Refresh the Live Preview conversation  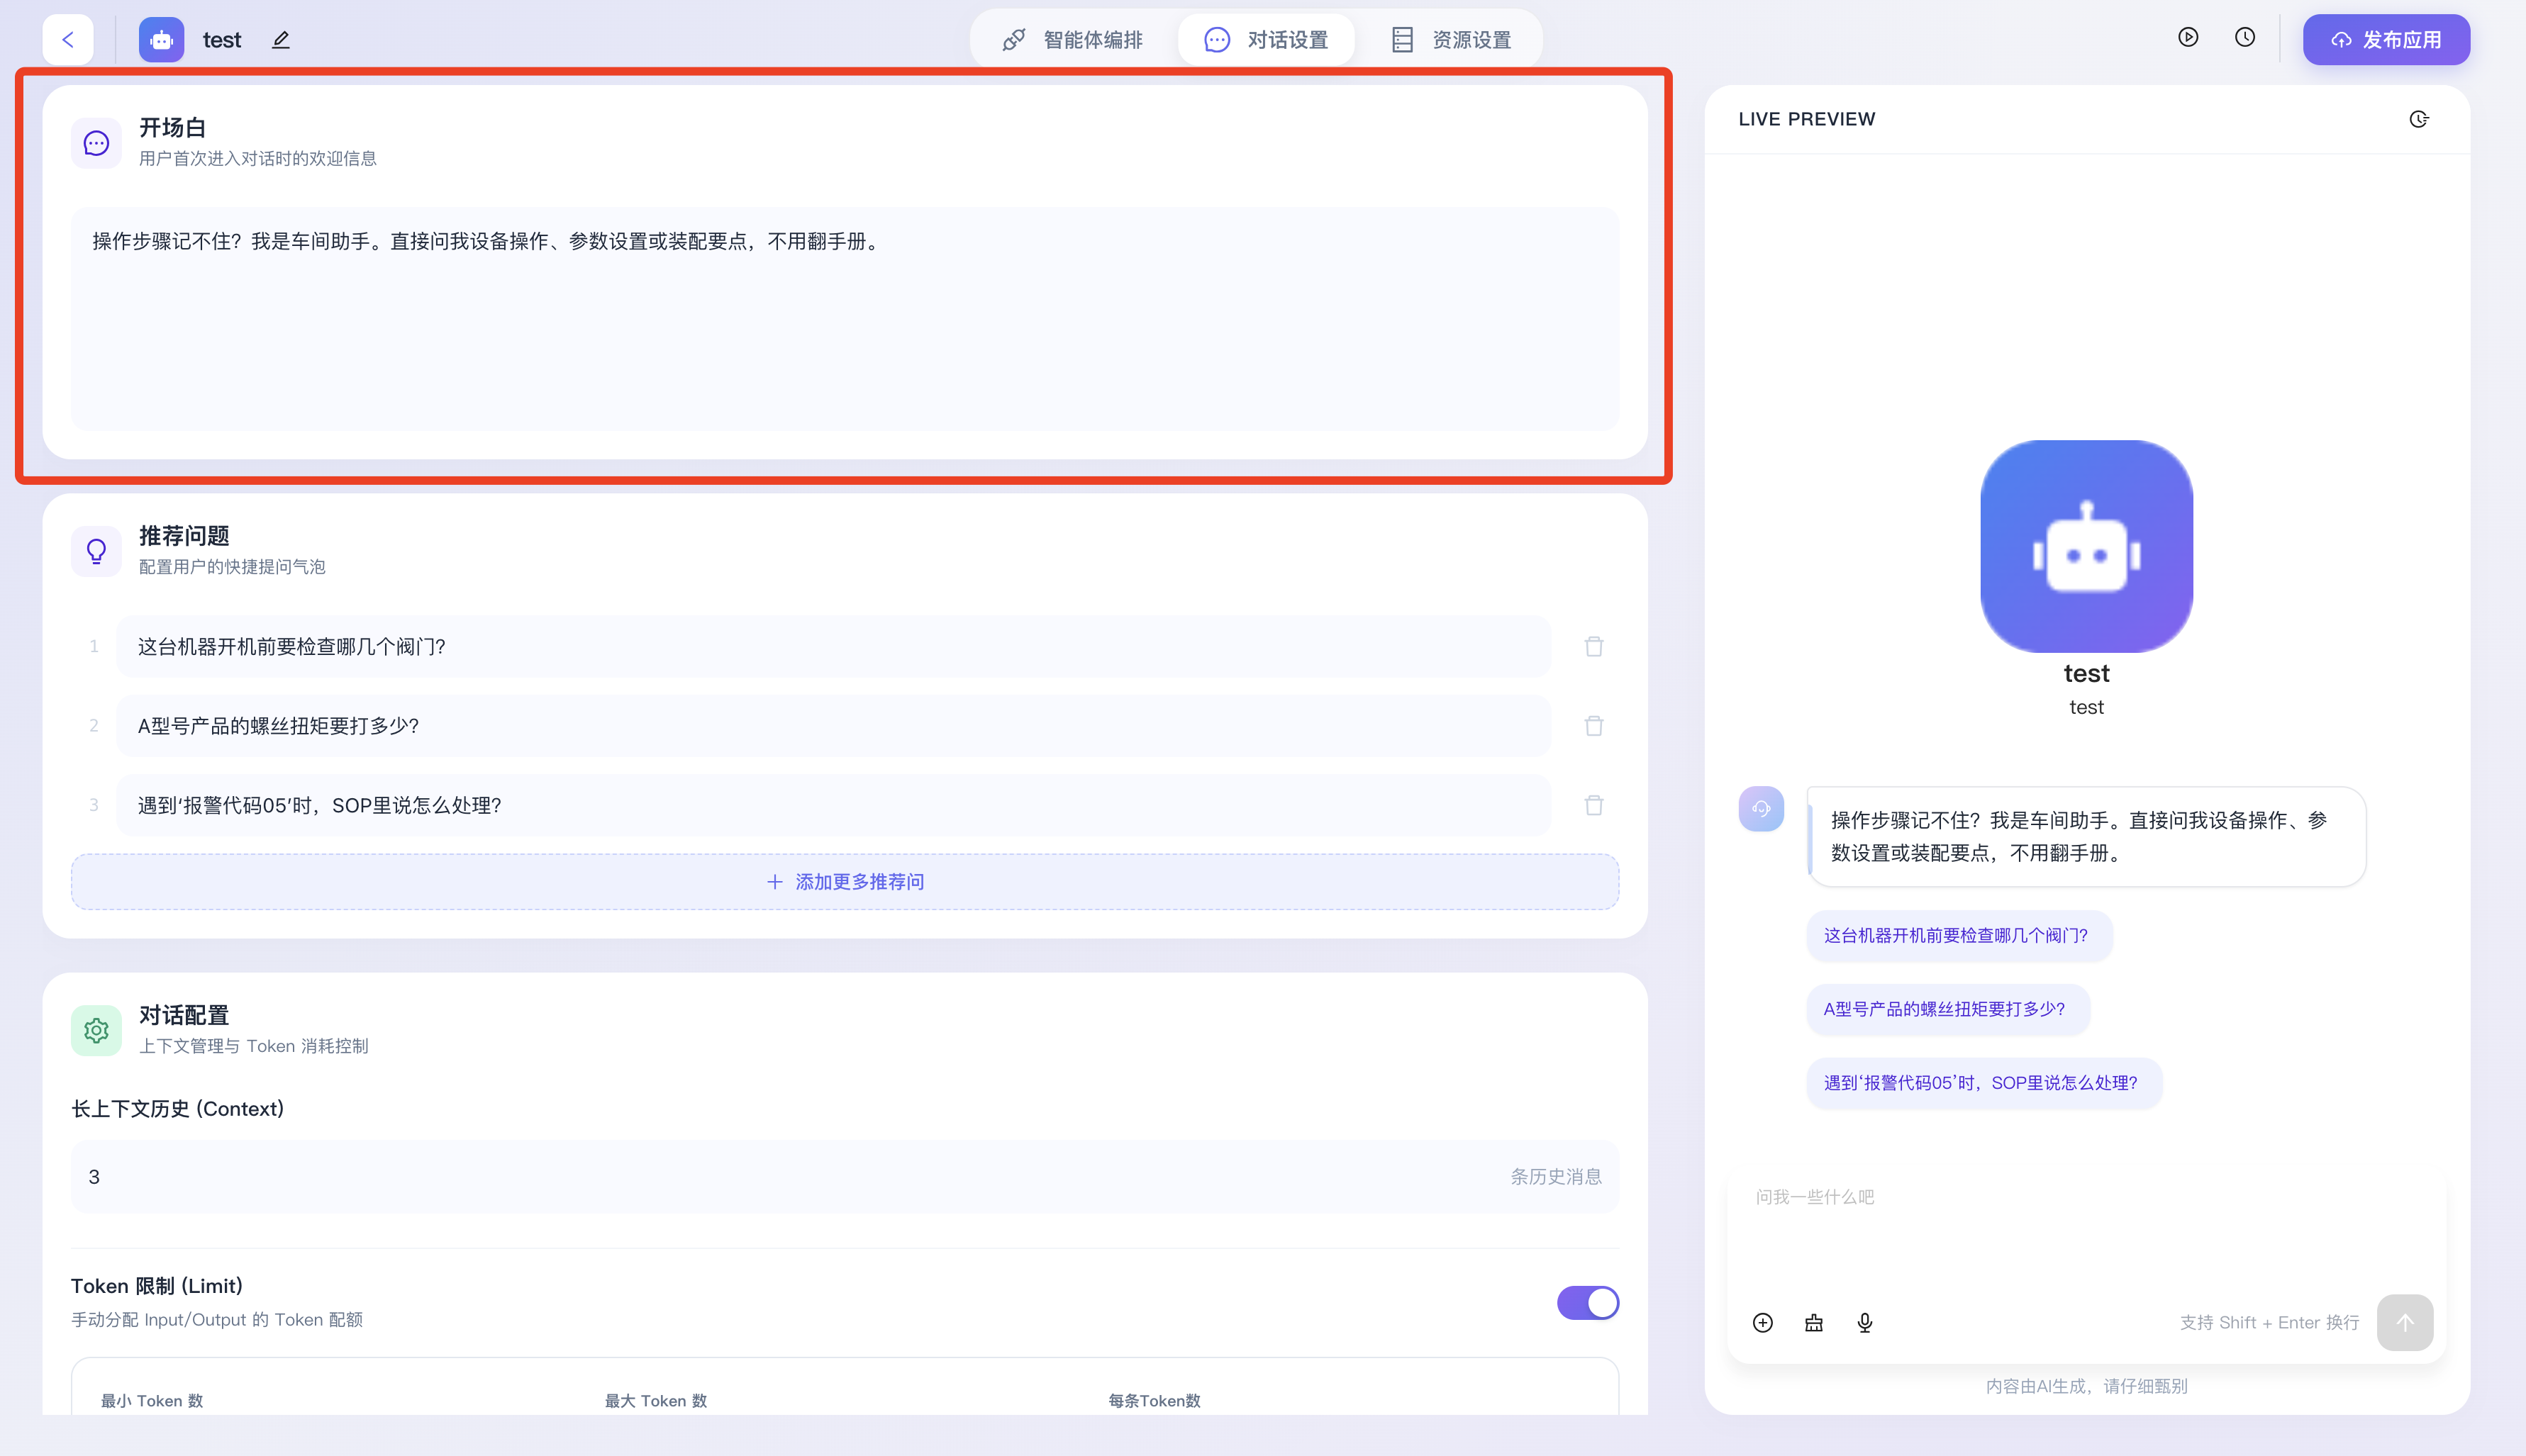tap(2418, 119)
